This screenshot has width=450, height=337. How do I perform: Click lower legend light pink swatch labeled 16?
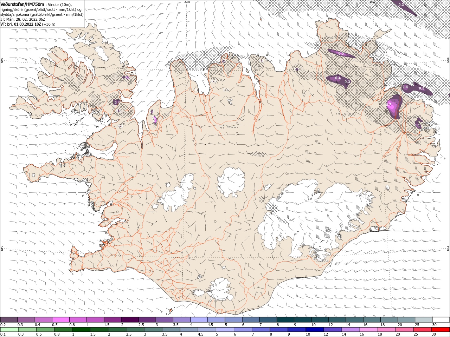point(368,330)
